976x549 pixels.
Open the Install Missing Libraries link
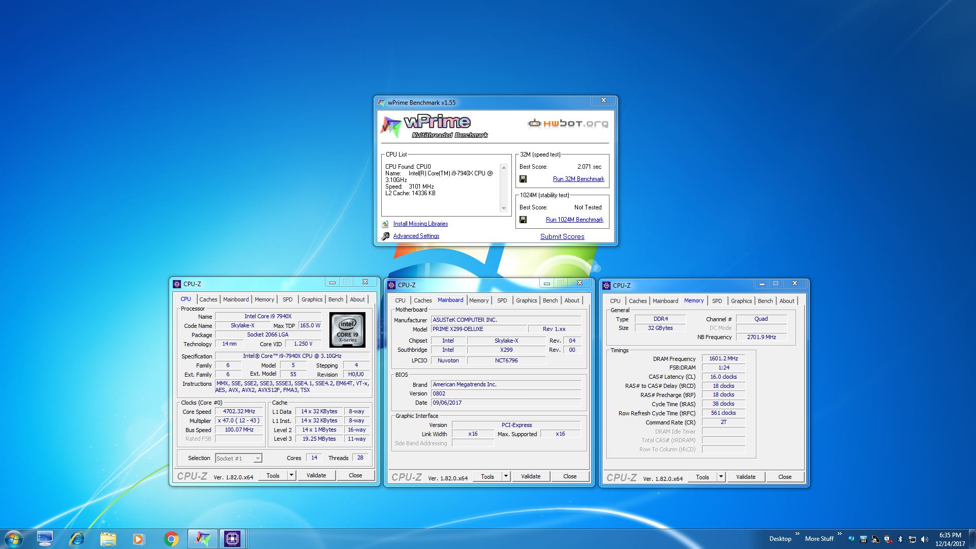pyautogui.click(x=420, y=224)
